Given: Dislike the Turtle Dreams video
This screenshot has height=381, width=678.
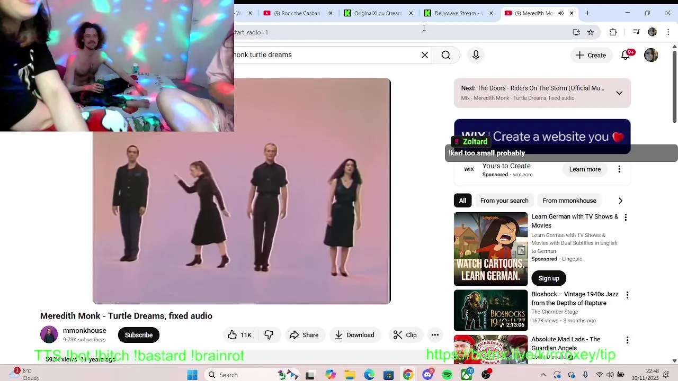Looking at the screenshot, I should pos(269,335).
